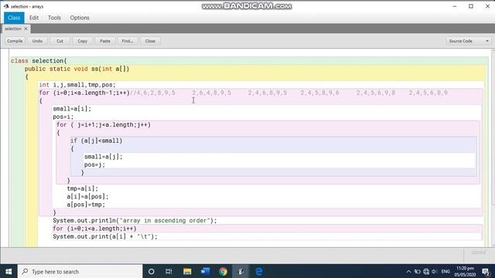Open the Tools menu

[x=54, y=18]
